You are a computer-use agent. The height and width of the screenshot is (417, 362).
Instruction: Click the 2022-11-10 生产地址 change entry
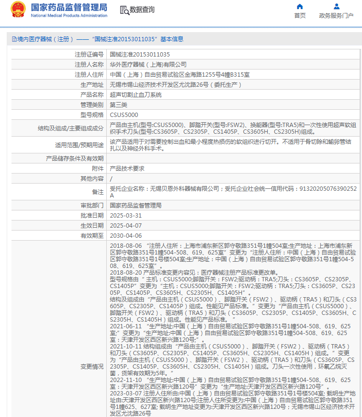tap(230, 383)
